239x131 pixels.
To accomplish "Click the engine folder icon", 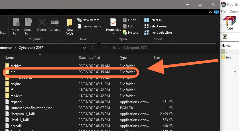I will point(7,84).
